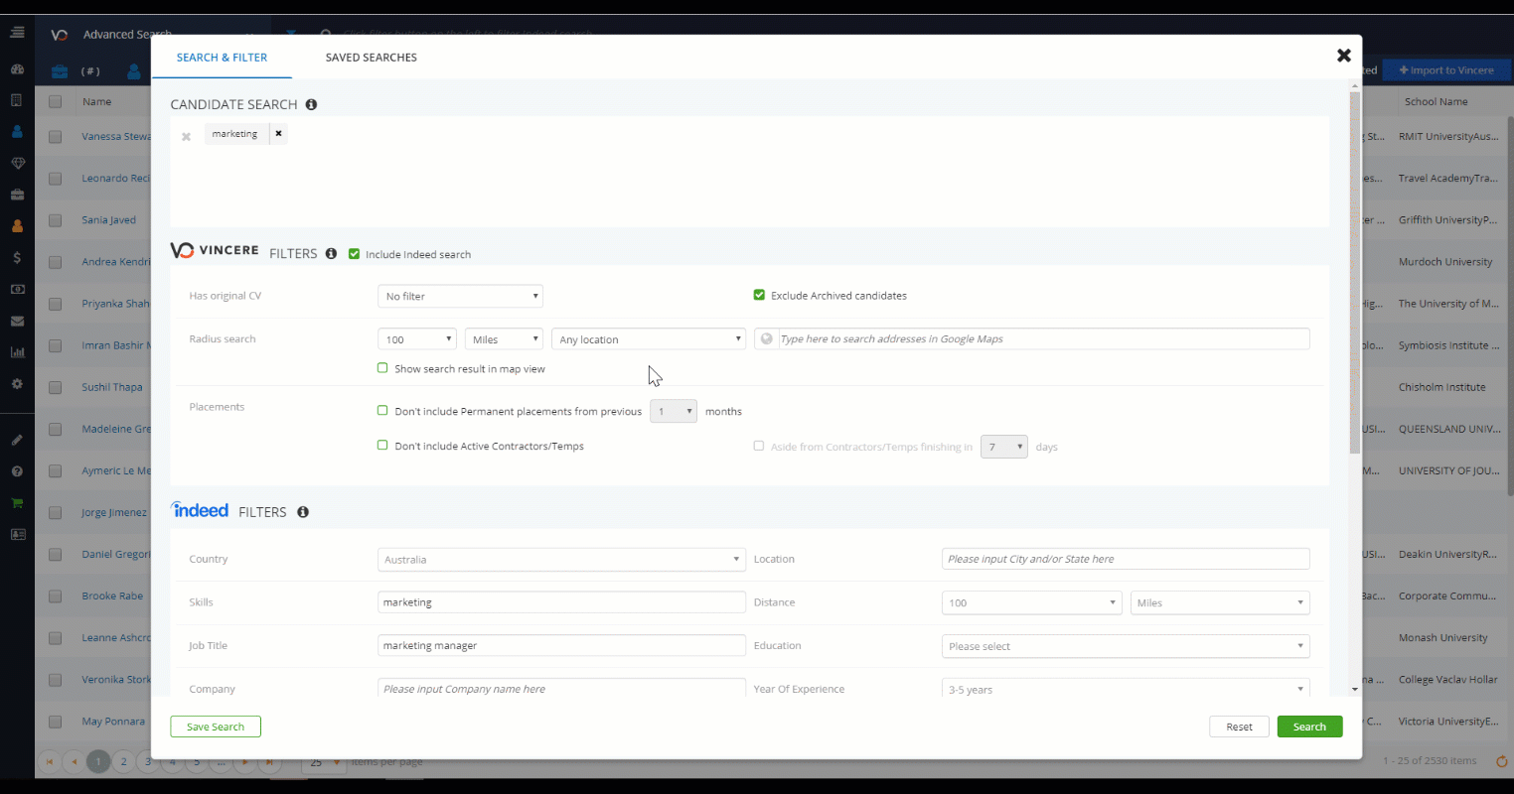1514x794 pixels.
Task: Click the pencil edit icon in sidebar
Action: tap(17, 440)
